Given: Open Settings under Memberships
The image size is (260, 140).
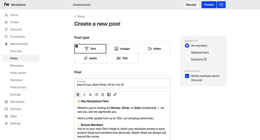Looking at the screenshot, I should [x=16, y=95].
